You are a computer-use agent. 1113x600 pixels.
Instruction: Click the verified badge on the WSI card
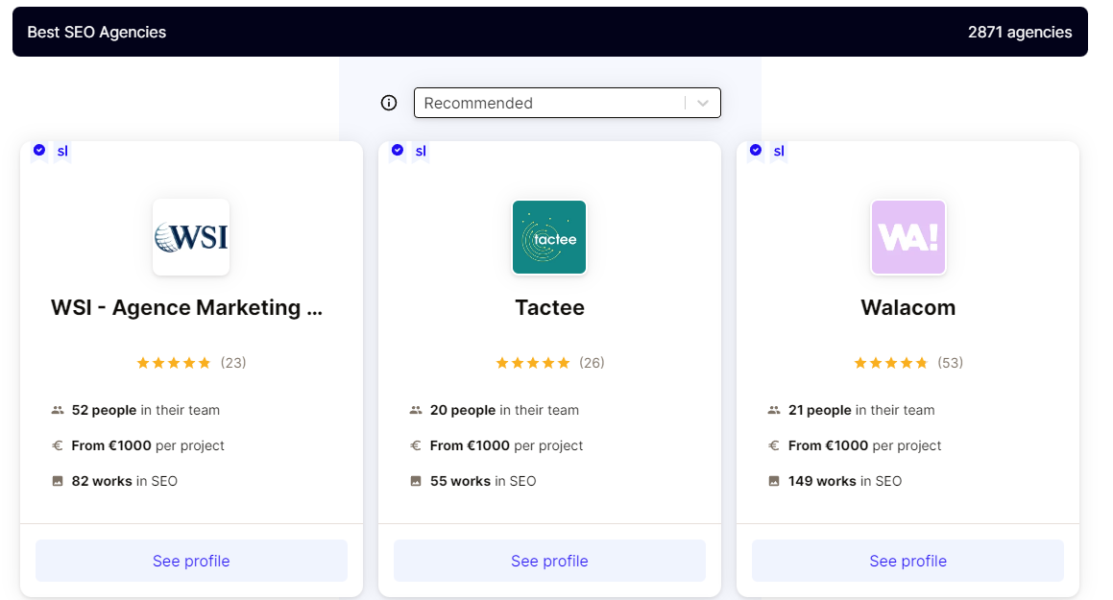(39, 151)
